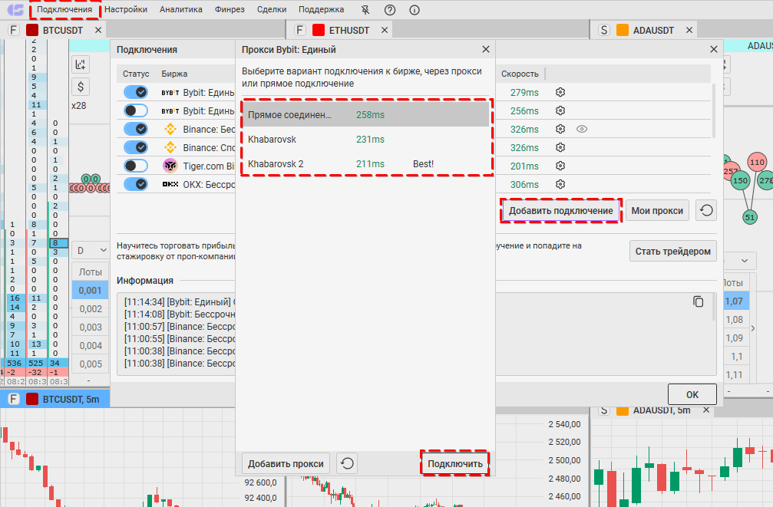Click the orange color swatch on ADAUSDT tab
773x507 pixels.
point(623,30)
